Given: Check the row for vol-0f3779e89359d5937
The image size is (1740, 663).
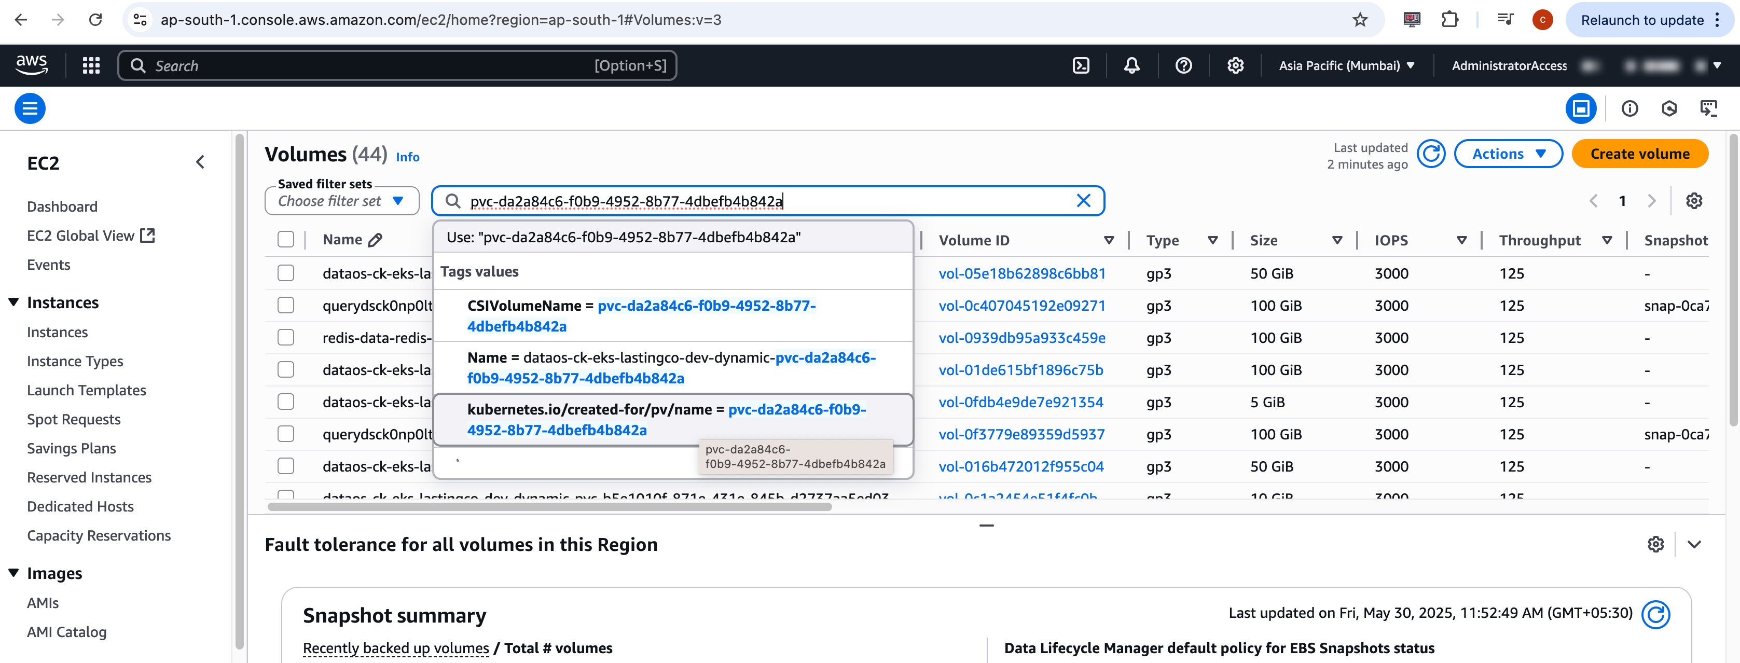Looking at the screenshot, I should 286,434.
